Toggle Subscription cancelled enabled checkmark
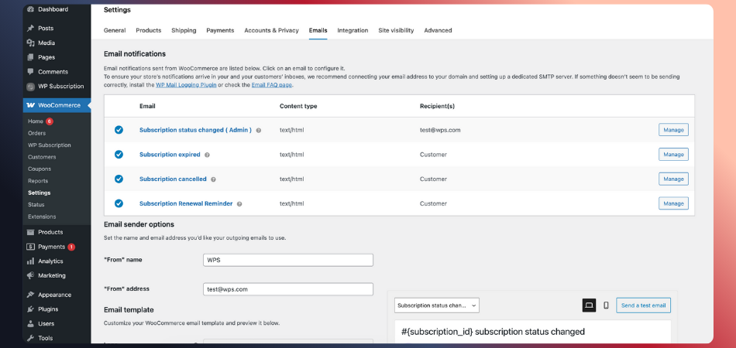 click(x=119, y=179)
